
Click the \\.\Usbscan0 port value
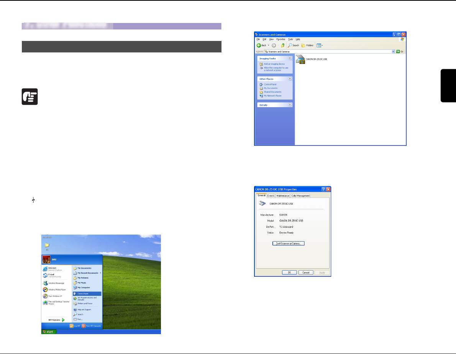[287, 227]
